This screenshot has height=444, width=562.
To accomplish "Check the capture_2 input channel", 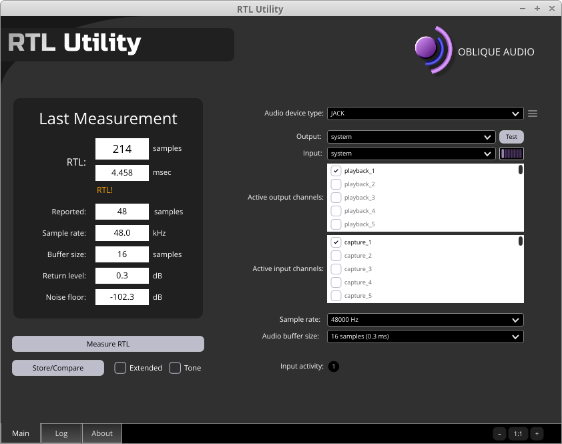I will coord(336,256).
